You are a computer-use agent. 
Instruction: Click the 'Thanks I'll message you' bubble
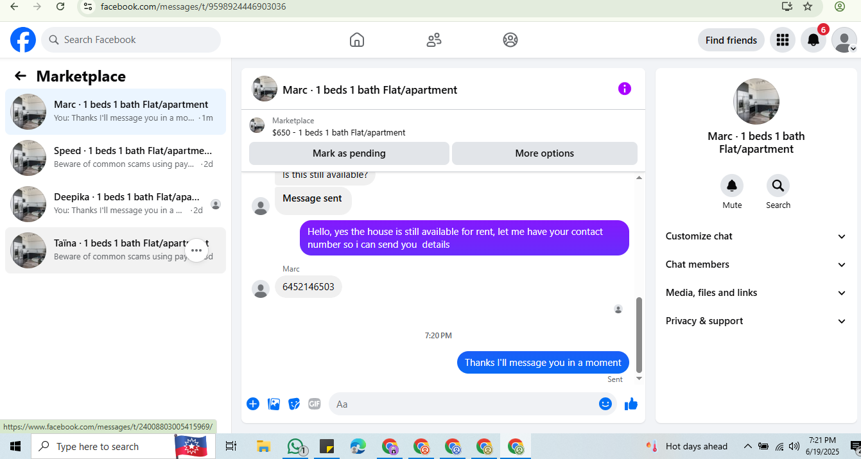[543, 363]
